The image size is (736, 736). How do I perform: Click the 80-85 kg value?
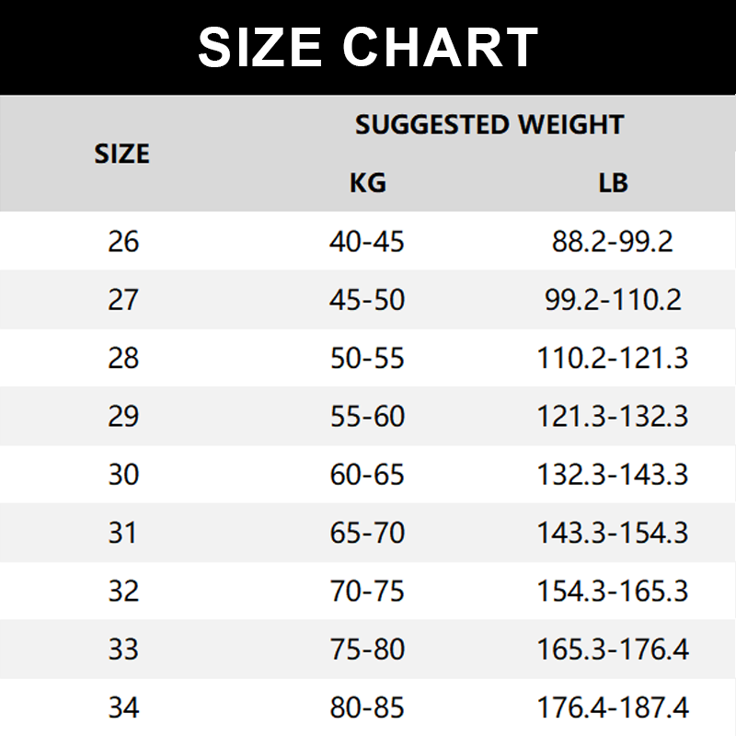pos(367,707)
